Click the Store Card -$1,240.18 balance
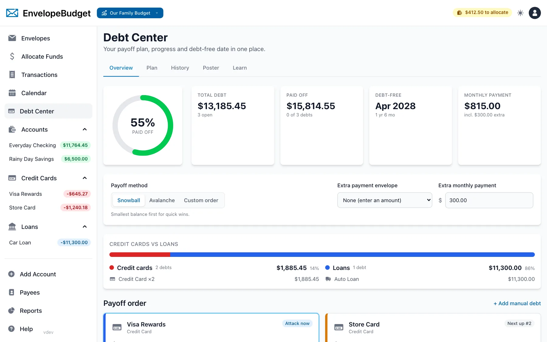This screenshot has height=342, width=547. click(75, 208)
